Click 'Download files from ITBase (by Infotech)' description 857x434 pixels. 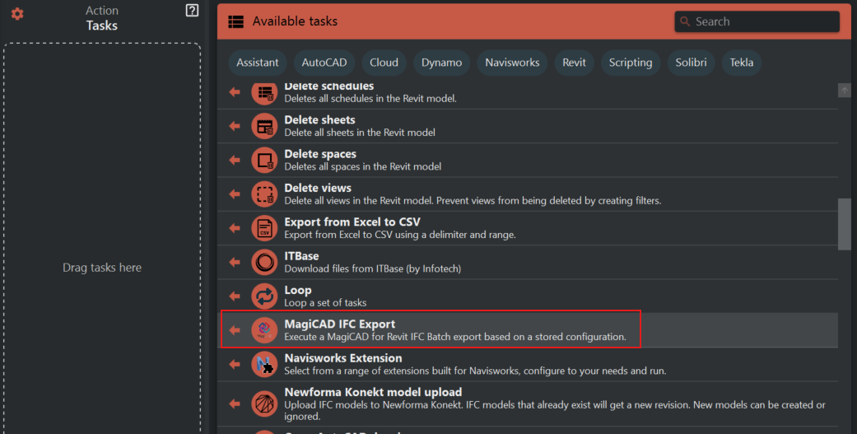[x=372, y=268]
